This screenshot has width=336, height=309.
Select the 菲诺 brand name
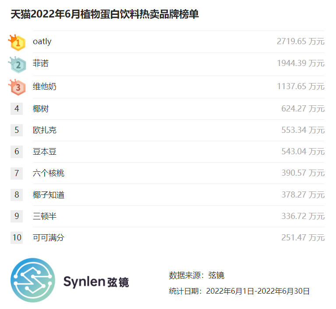(41, 63)
